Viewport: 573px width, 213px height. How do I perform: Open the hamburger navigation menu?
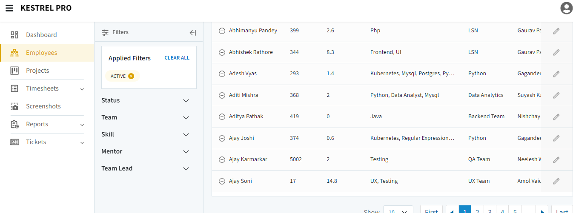coord(9,8)
